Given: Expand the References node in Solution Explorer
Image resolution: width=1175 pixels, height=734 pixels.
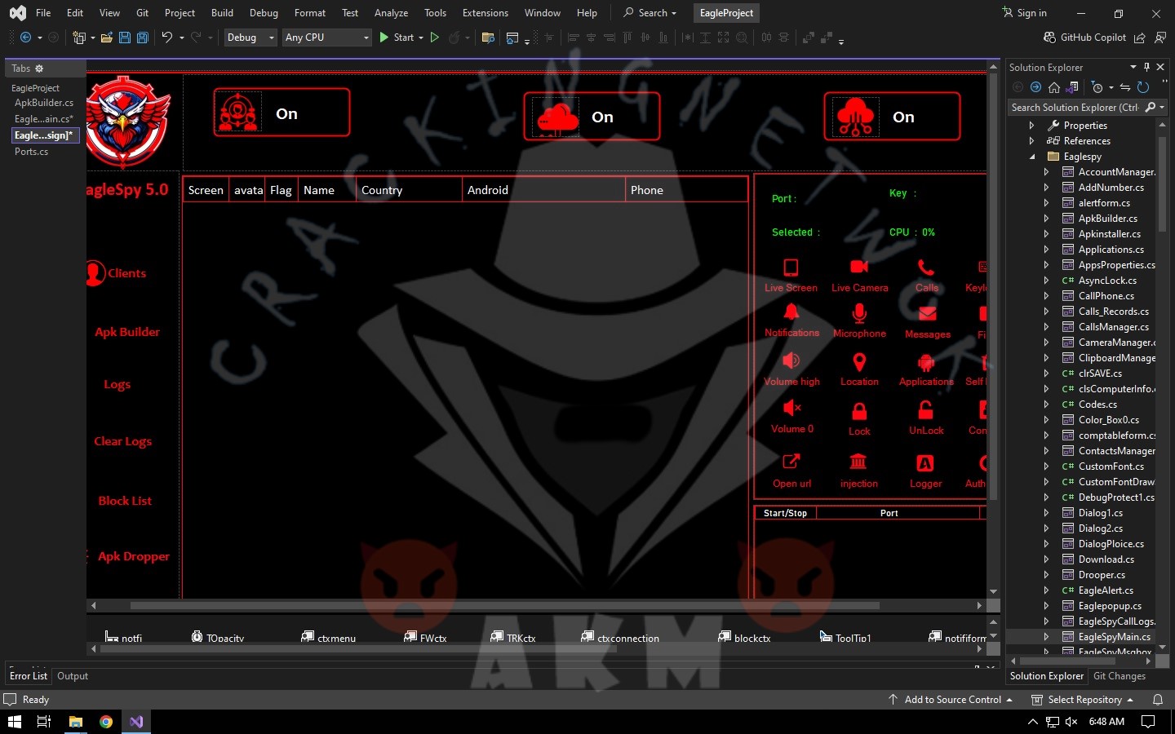Looking at the screenshot, I should 1031,141.
